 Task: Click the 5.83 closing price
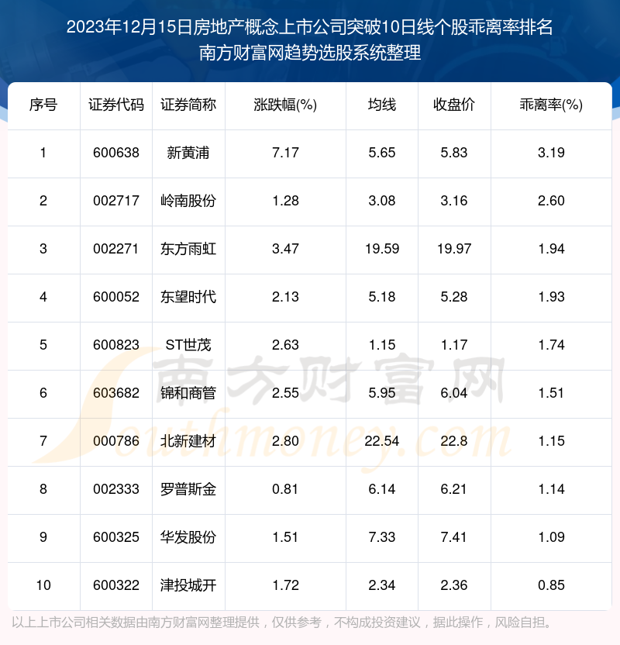coord(454,153)
